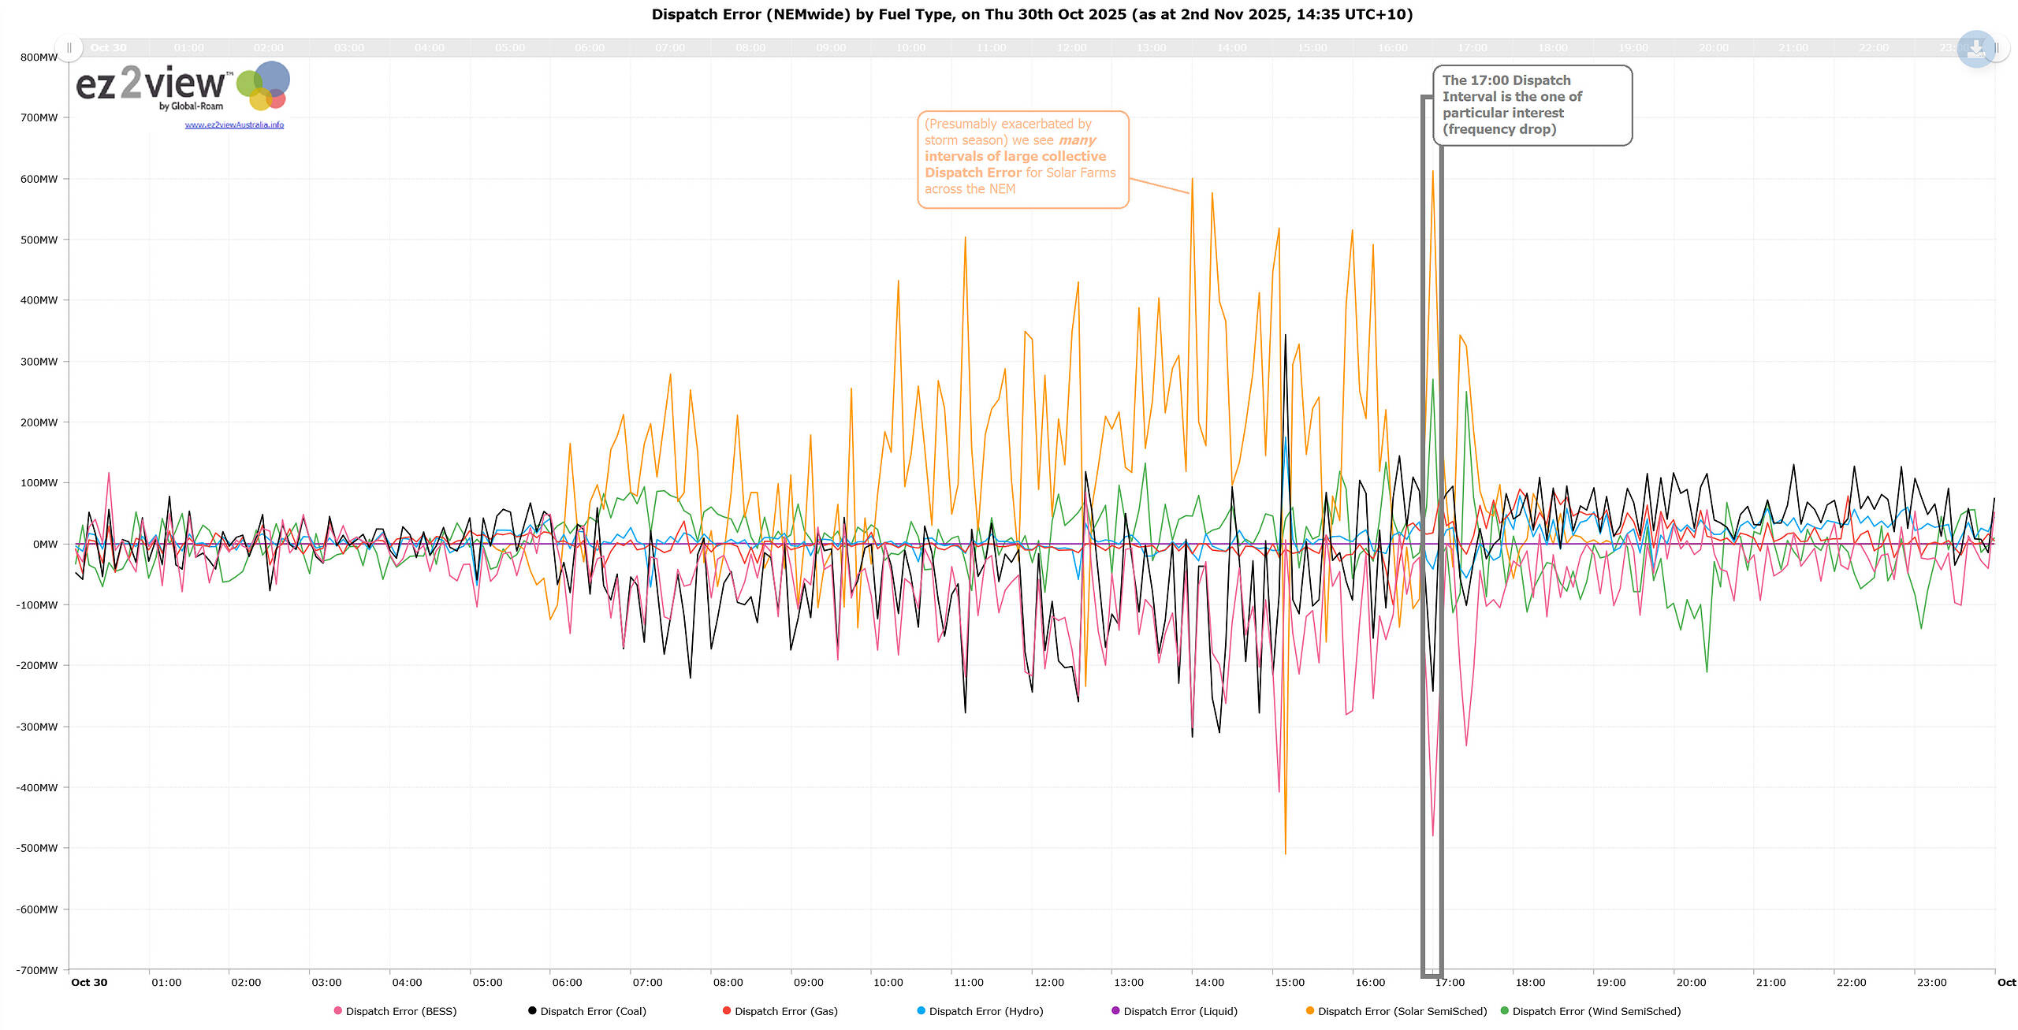This screenshot has height=1030, width=2018.
Task: Toggle the Dispatch Error (Coal) series
Action: pyautogui.click(x=593, y=1011)
